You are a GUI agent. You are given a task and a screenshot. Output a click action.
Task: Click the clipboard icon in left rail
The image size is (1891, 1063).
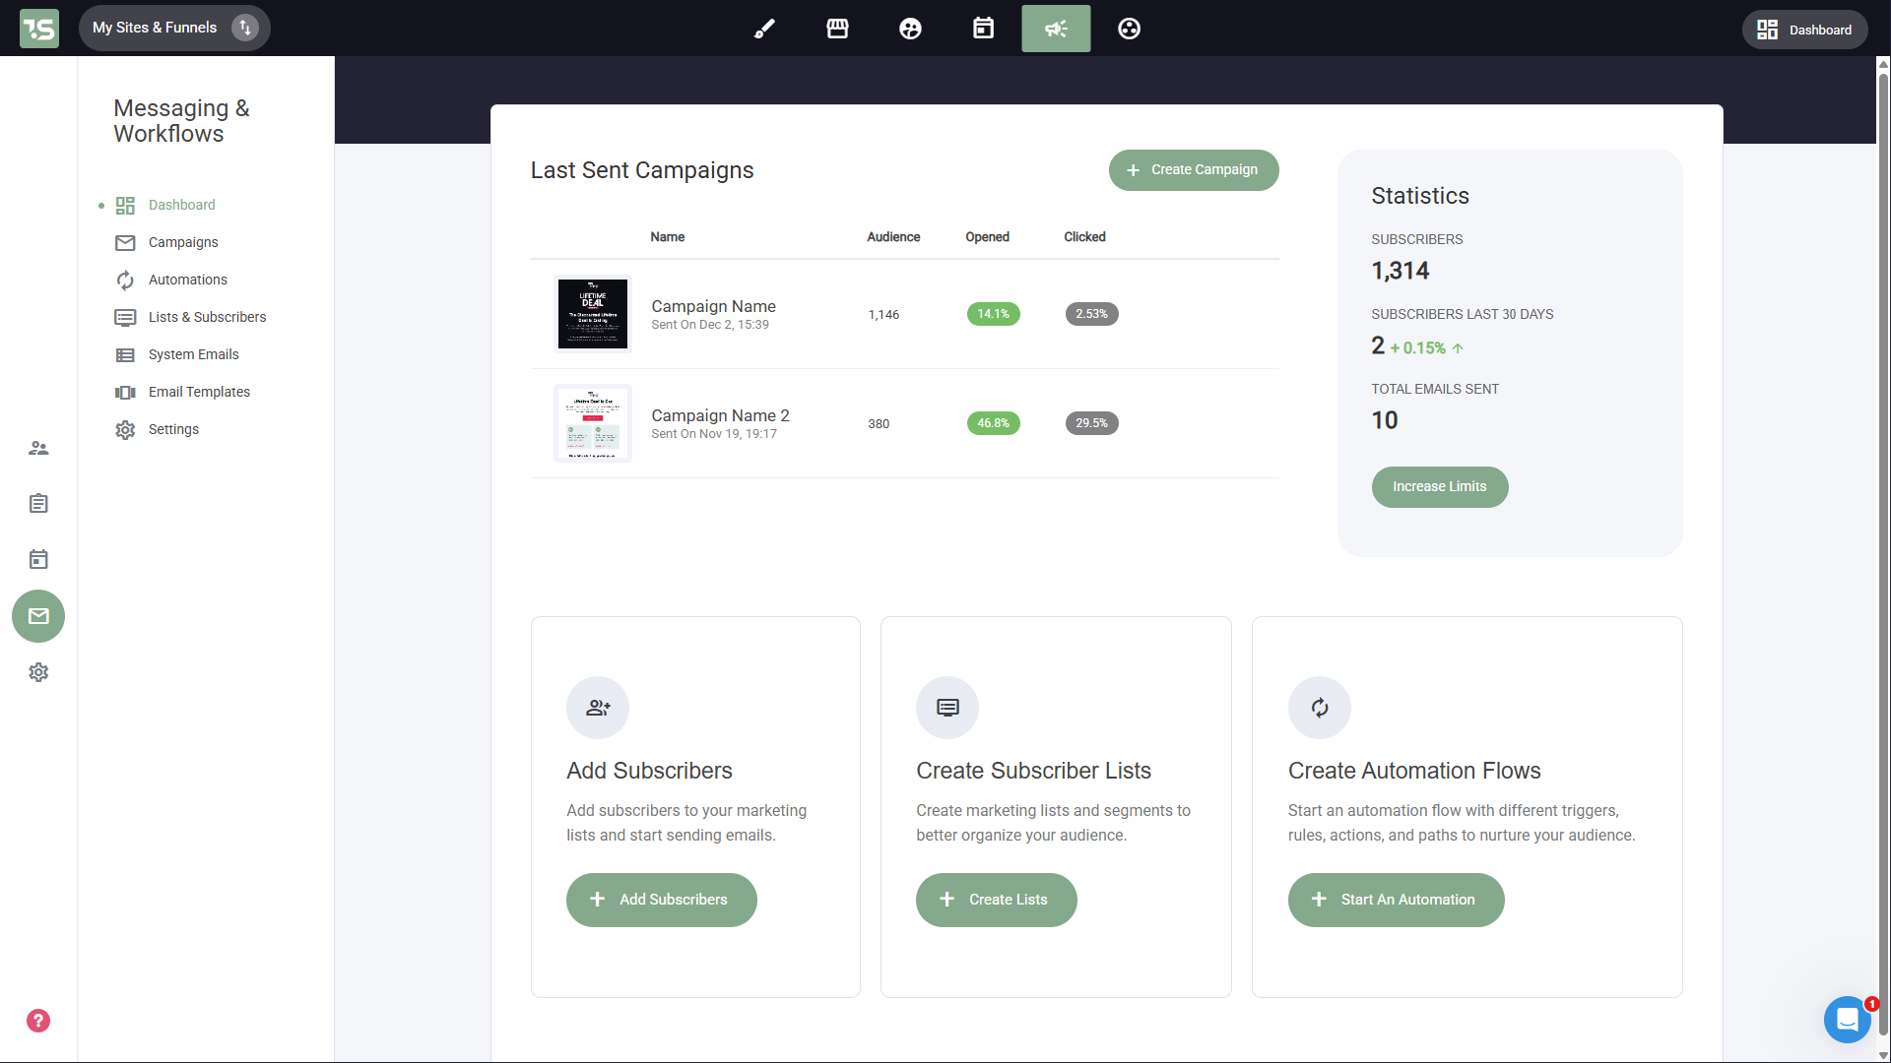(38, 504)
